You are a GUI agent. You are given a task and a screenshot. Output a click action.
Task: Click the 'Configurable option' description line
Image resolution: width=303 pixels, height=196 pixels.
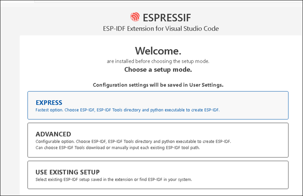pos(133,141)
